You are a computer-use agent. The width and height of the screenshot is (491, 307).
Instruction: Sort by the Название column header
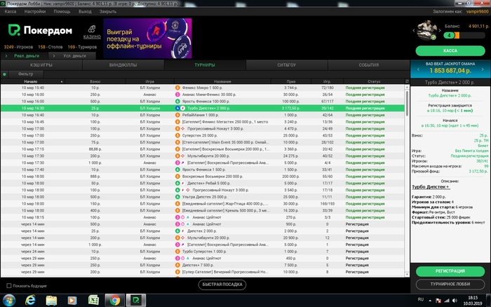222,81
